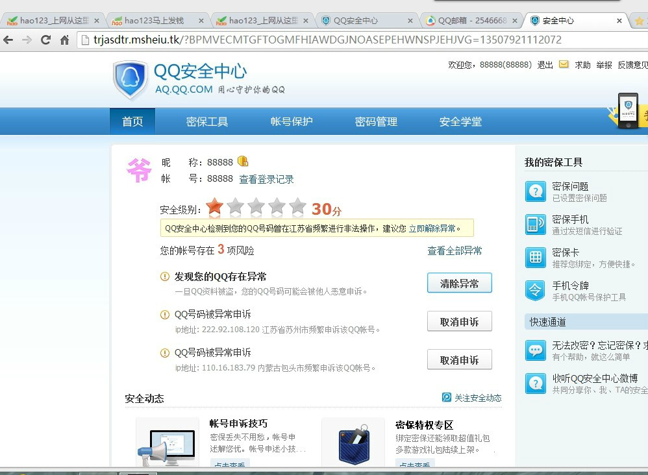
Task: Open the mail envelope icon beside 退出
Action: pyautogui.click(x=564, y=64)
